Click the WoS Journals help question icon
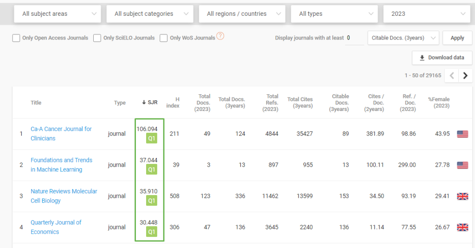 pyautogui.click(x=220, y=36)
